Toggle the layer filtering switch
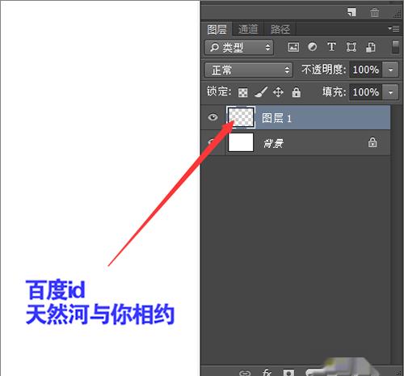 pos(395,47)
